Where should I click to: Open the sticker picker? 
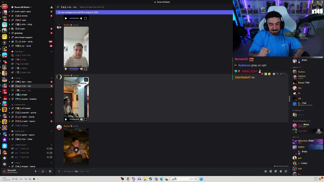276,171
